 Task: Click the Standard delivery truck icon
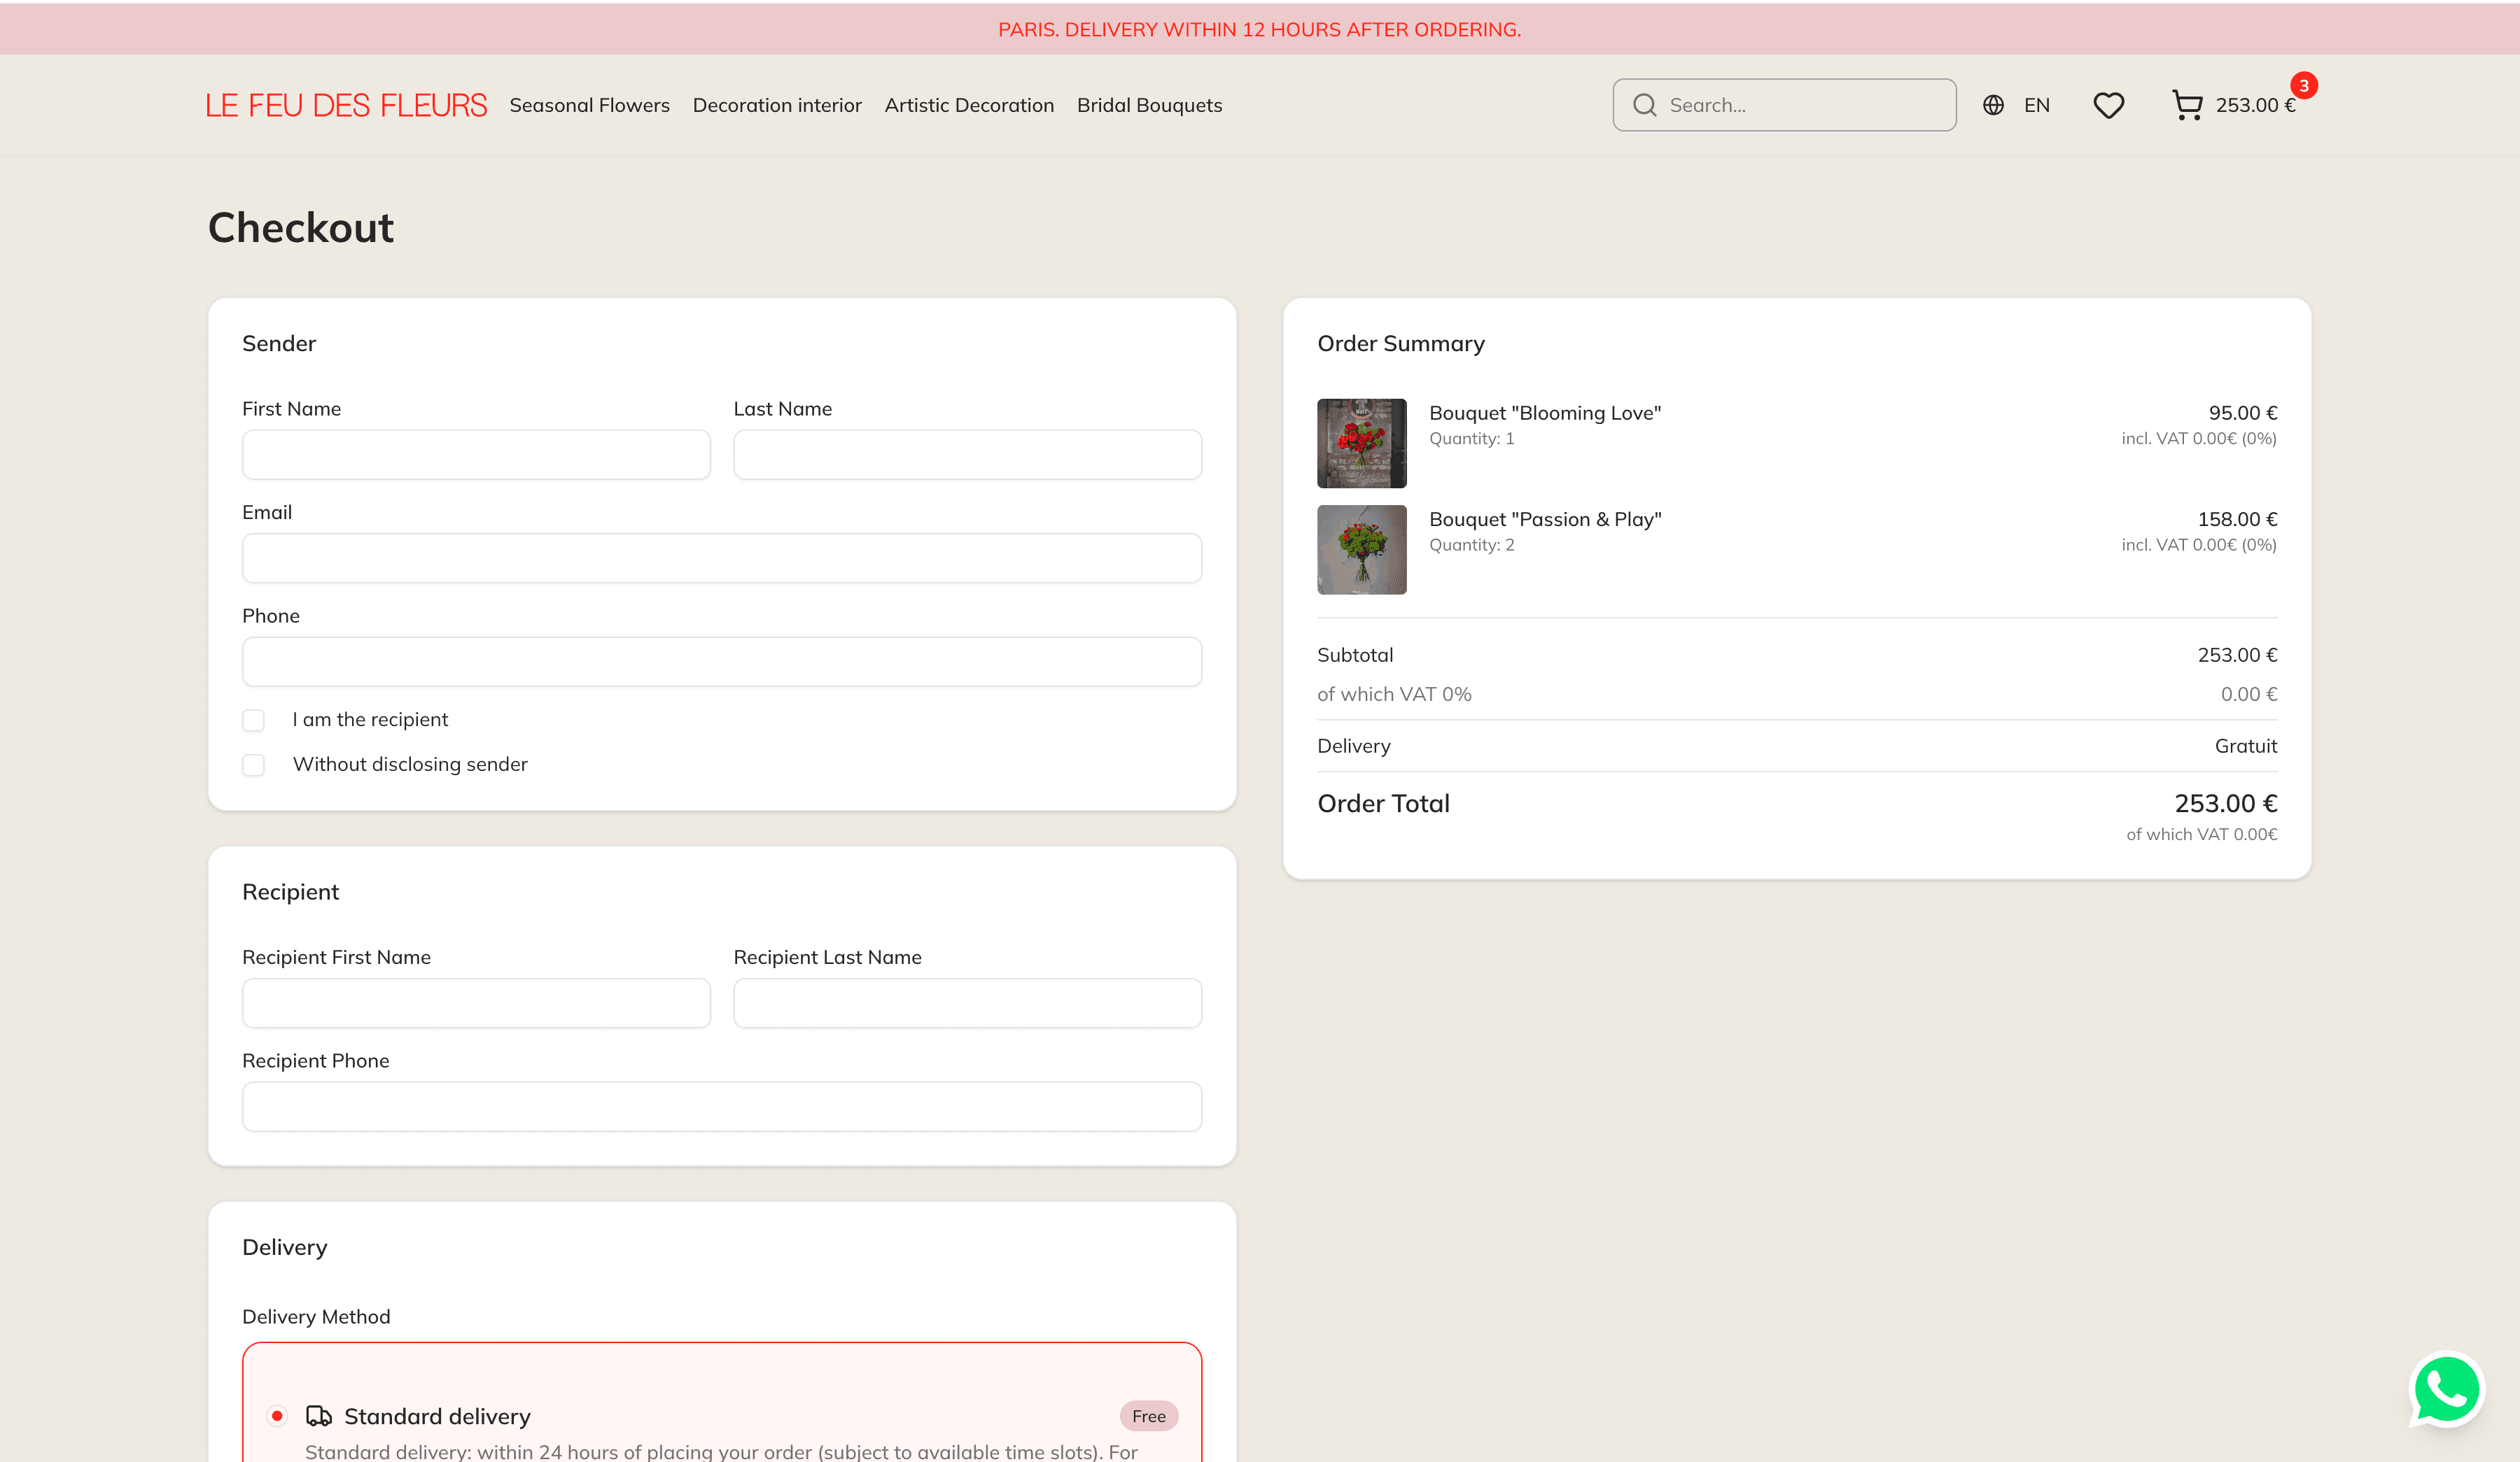tap(318, 1416)
